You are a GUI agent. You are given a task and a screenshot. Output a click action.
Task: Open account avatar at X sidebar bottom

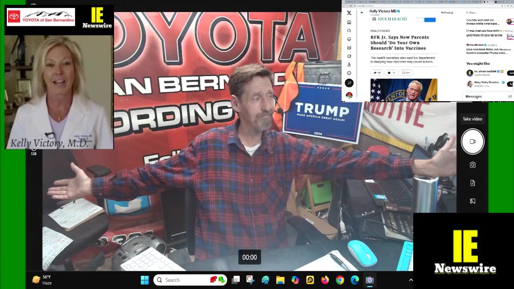[349, 95]
